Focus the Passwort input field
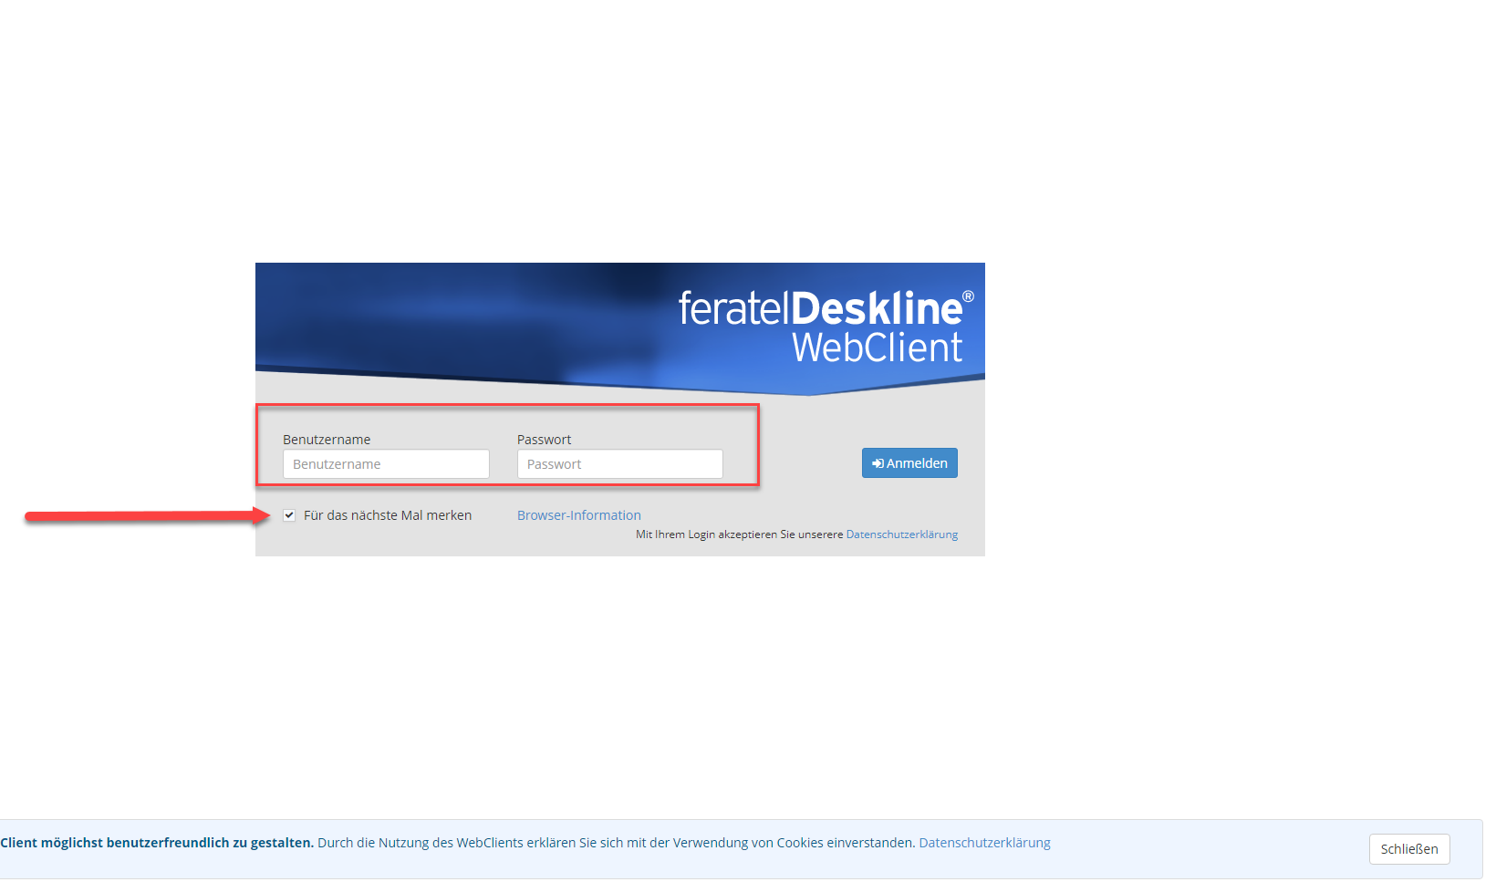The image size is (1496, 882). point(620,464)
